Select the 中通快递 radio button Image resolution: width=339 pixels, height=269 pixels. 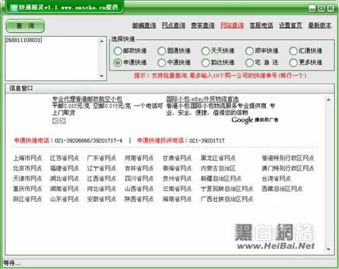[x=162, y=63]
